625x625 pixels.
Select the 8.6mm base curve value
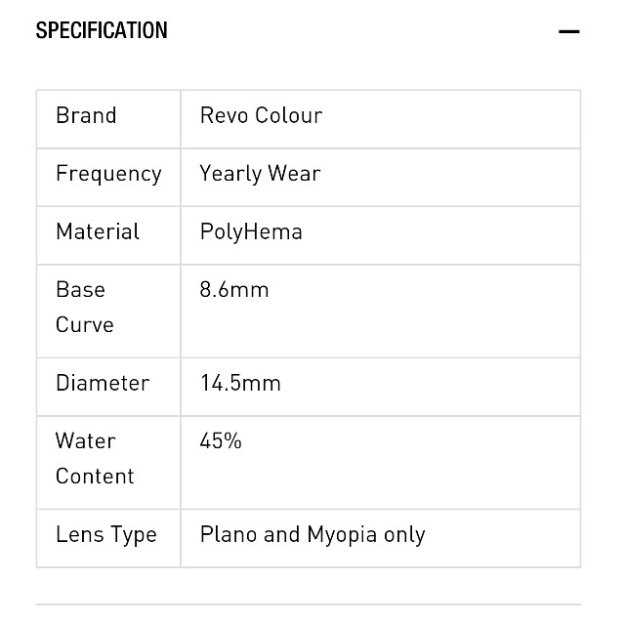(x=234, y=289)
